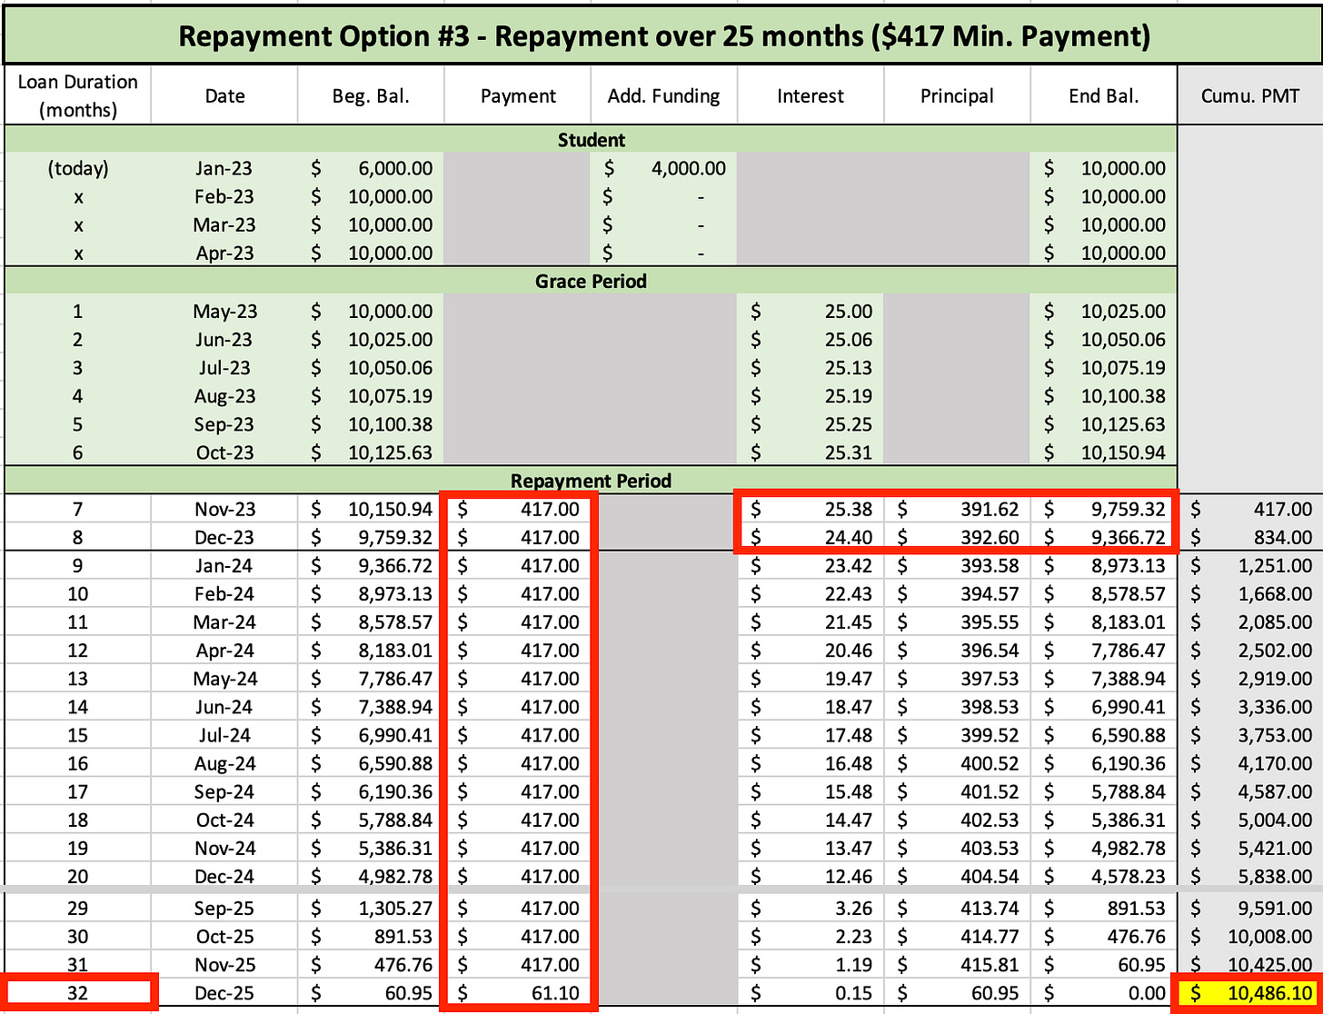Click the 1,305.27 beginning balance cell
Viewport: 1323px width, 1014px height.
click(371, 908)
